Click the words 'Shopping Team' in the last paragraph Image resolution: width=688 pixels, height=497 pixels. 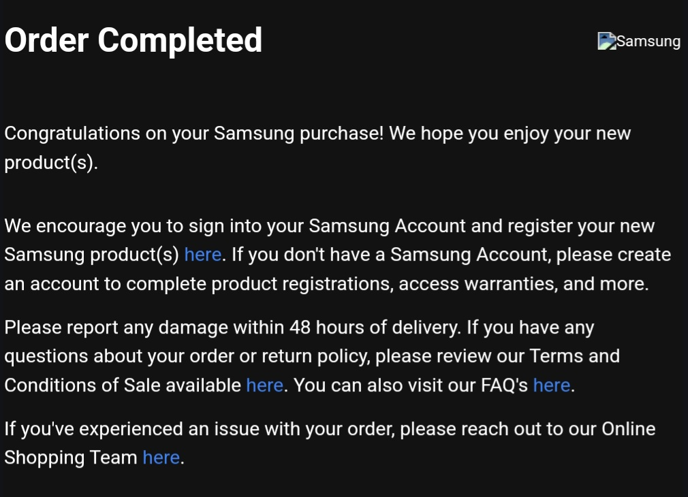(x=71, y=458)
